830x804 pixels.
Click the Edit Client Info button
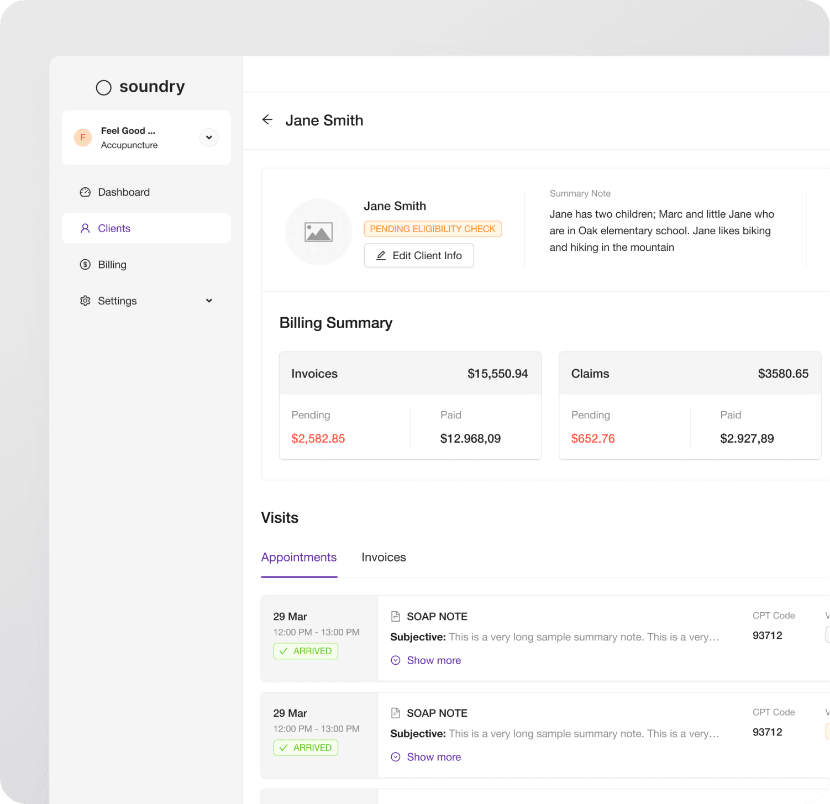(x=419, y=255)
